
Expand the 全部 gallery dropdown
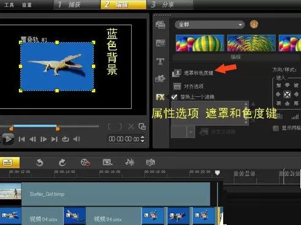[210, 24]
